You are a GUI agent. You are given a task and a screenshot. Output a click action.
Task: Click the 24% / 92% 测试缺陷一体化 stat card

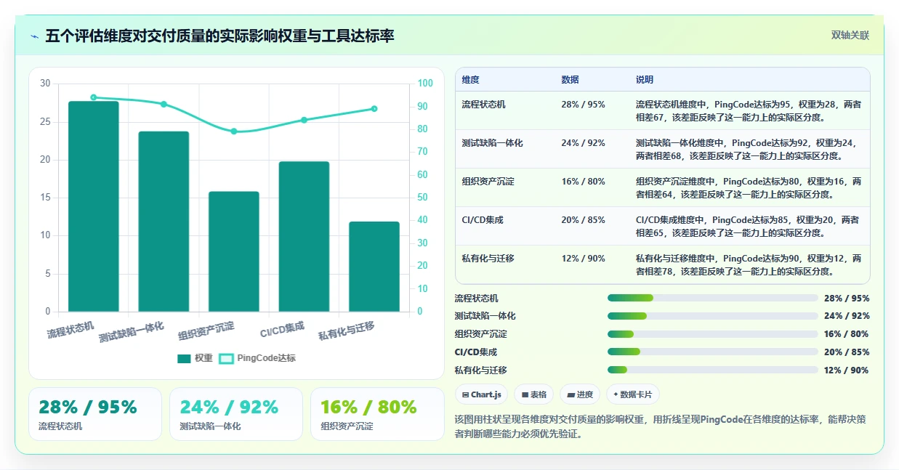[236, 414]
